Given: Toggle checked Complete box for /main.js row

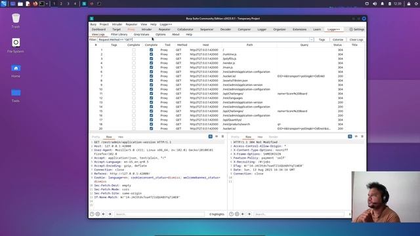Looking at the screenshot, I should pos(152,68).
